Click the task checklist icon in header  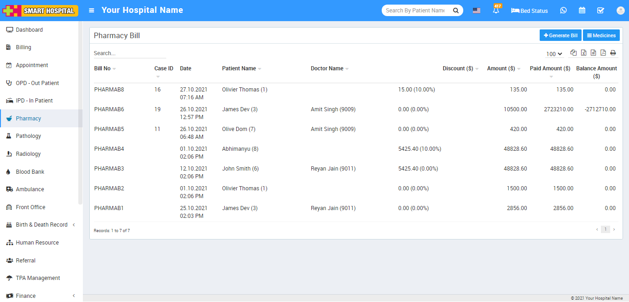click(600, 11)
